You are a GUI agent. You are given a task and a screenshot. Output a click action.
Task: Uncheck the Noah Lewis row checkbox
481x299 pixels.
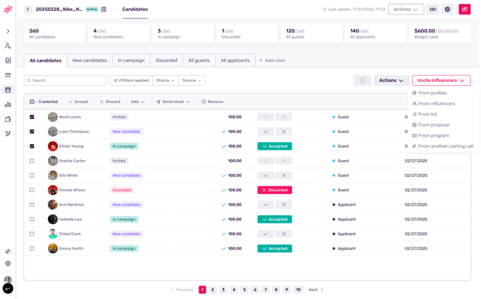click(32, 117)
